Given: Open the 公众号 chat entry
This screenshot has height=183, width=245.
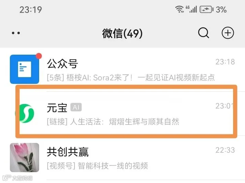Looking at the screenshot, I should click(122, 69).
